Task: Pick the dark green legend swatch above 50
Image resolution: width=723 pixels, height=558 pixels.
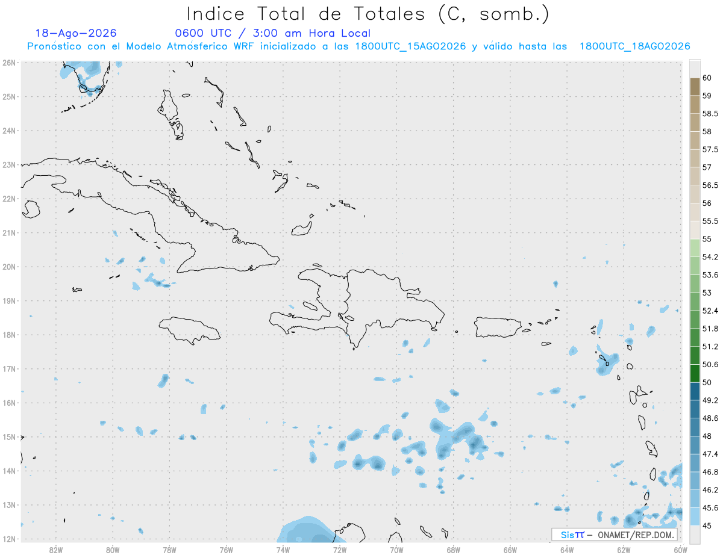Action: (695, 373)
